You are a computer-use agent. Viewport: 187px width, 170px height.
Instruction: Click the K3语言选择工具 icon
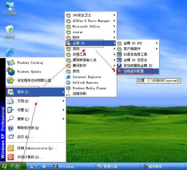coord(119,54)
